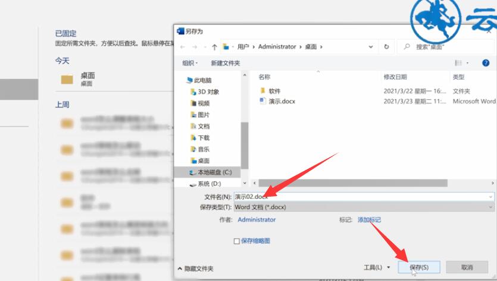
Task: Select 图片 folder in navigation tree
Action: click(x=200, y=115)
